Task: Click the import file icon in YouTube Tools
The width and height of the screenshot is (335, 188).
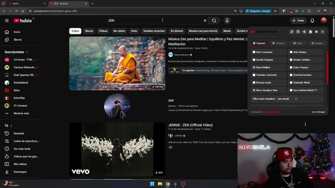Action: pos(310,32)
